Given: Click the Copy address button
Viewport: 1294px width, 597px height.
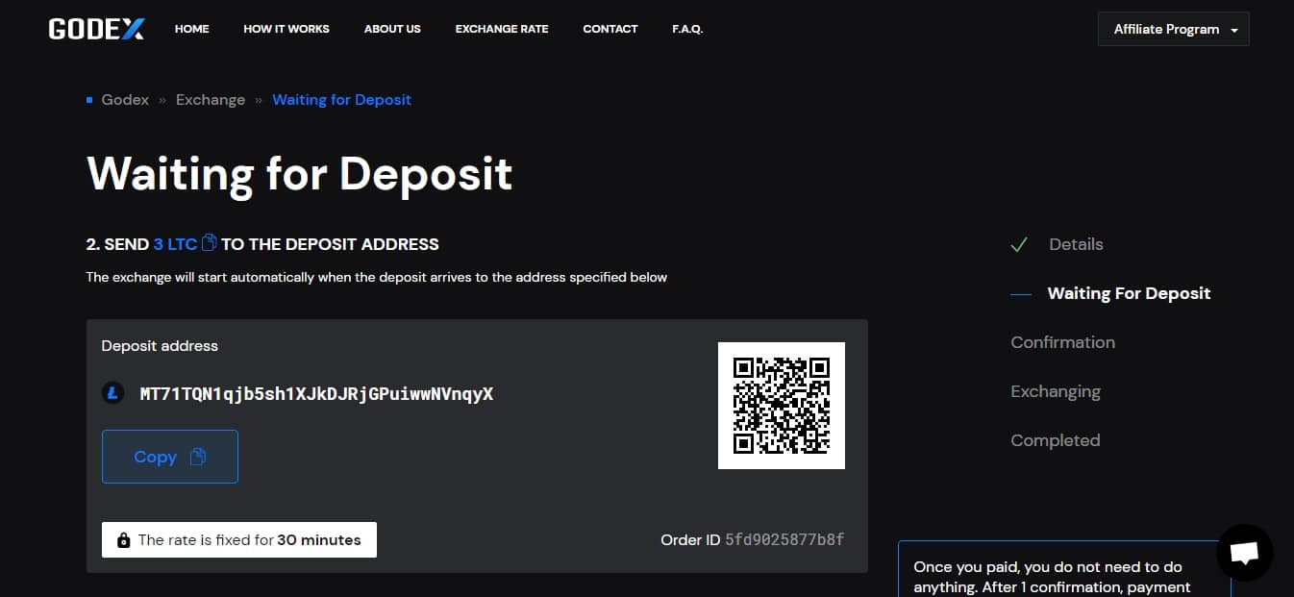Looking at the screenshot, I should pyautogui.click(x=170, y=457).
